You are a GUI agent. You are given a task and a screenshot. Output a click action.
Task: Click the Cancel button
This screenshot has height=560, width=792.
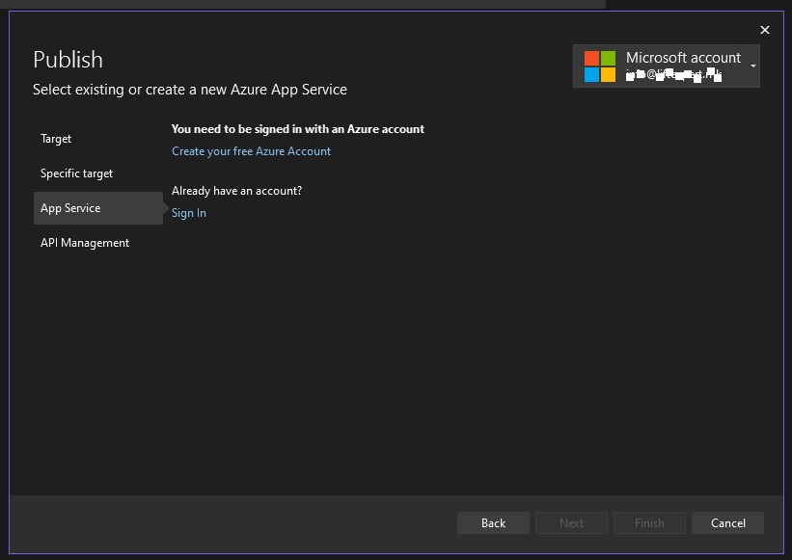point(728,523)
